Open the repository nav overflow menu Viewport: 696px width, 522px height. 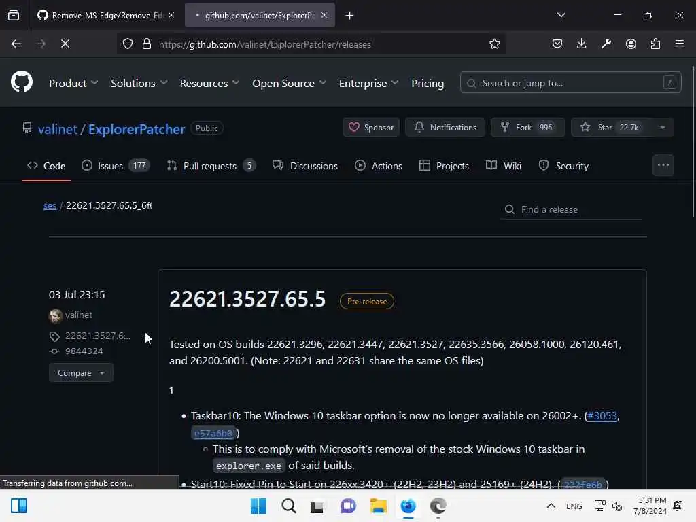[663, 165]
